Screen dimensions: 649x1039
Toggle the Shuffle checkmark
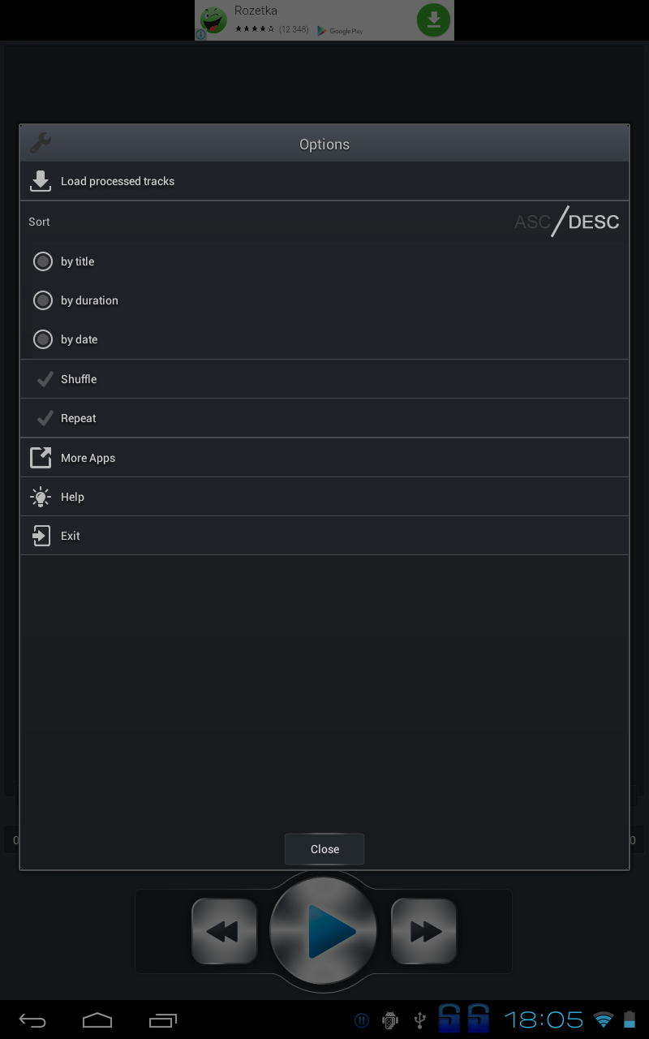click(45, 379)
